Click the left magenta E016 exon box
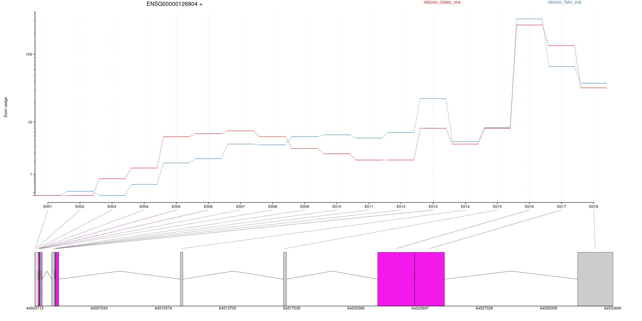642x321 pixels. click(x=396, y=279)
